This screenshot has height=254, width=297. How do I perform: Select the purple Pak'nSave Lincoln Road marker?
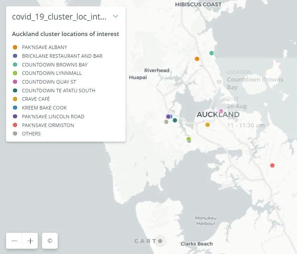point(168,117)
